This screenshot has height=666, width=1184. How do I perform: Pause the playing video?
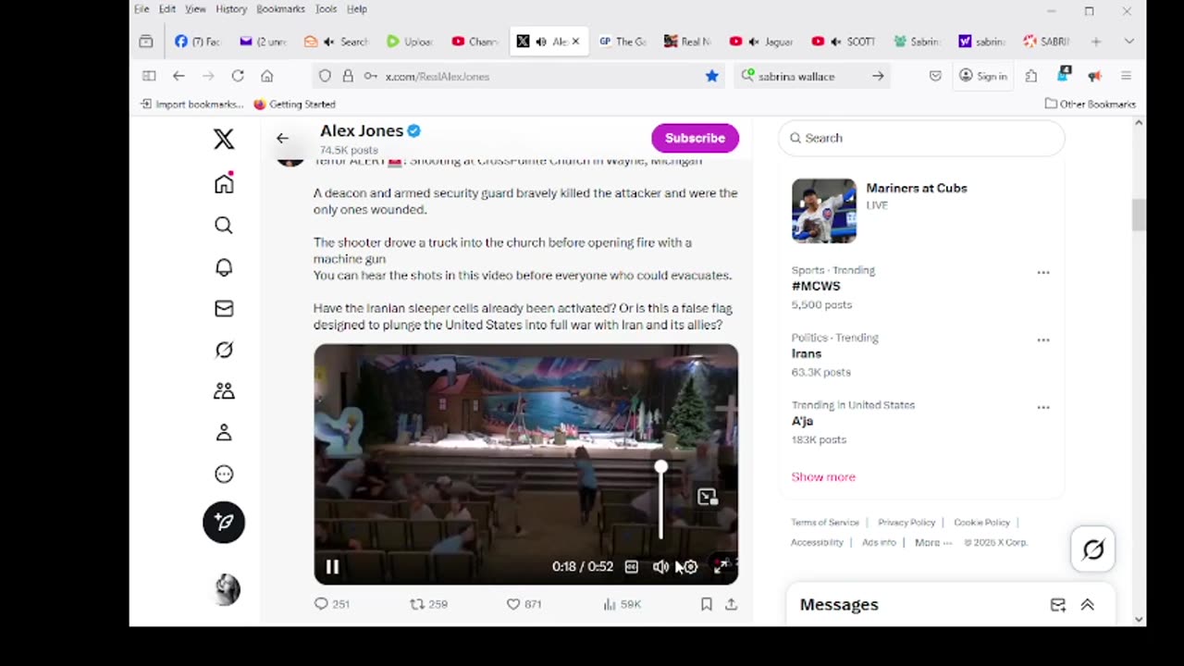pos(332,567)
